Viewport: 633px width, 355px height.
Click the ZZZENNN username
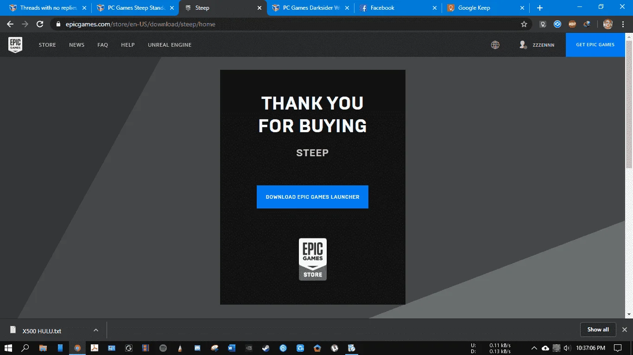[x=544, y=45]
